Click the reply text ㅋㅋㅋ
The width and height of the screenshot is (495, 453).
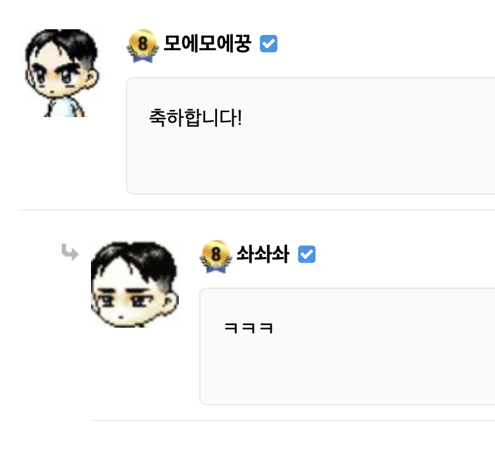pos(249,328)
